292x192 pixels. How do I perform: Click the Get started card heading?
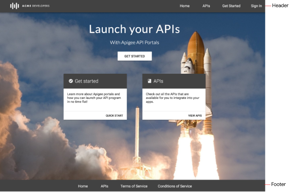[x=87, y=81]
